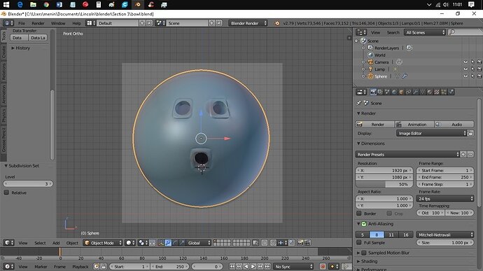Toggle the 3D manipulator axes icon
Screen dimensions: 483x271
[161, 243]
